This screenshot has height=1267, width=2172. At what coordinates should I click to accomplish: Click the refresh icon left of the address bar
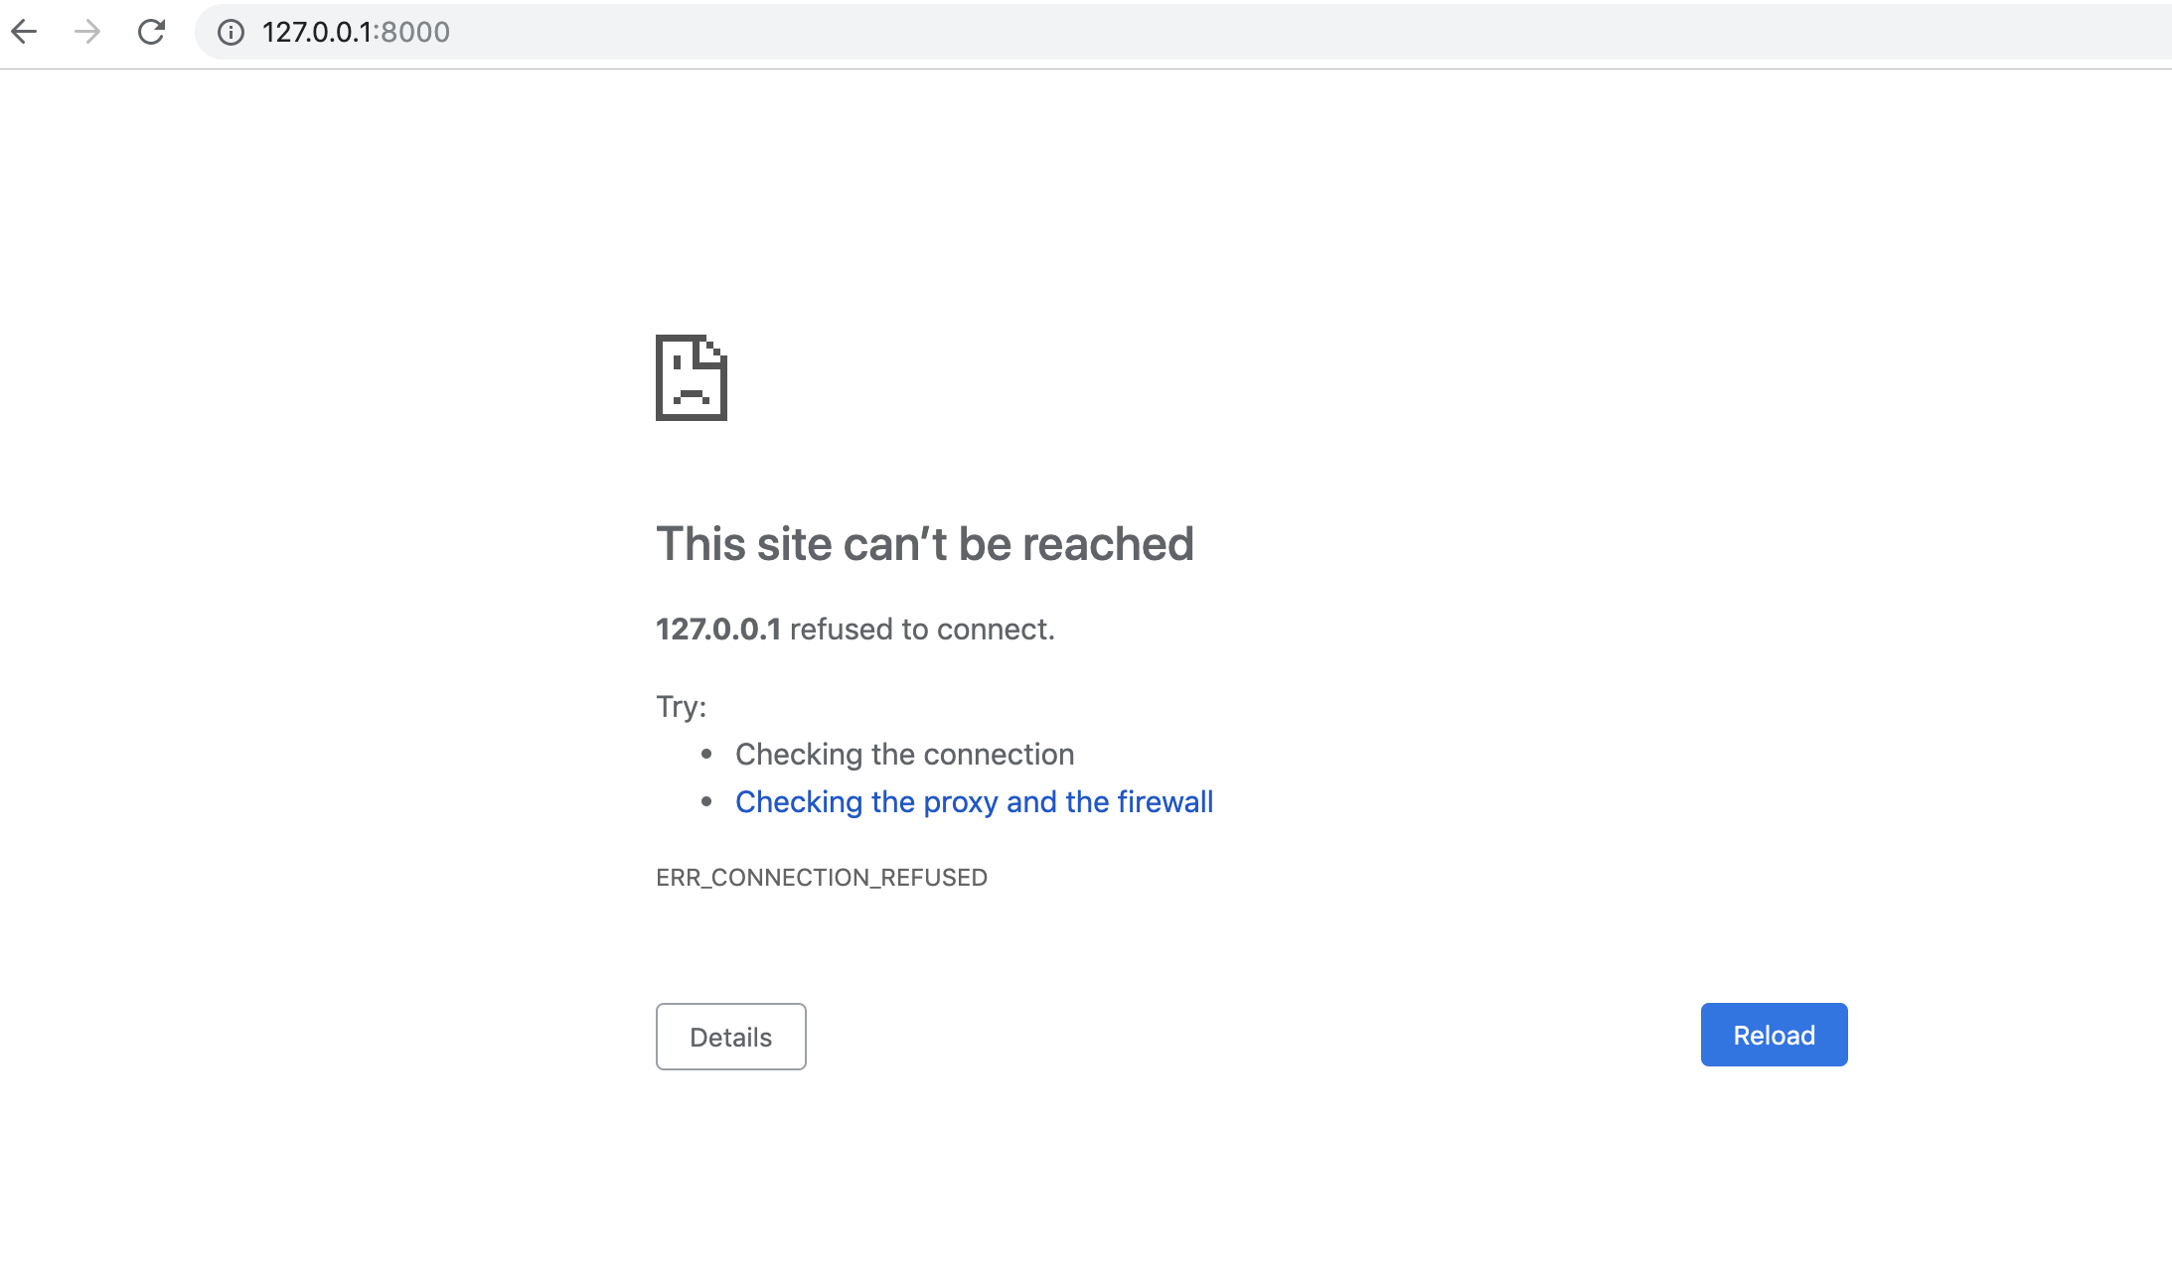(x=151, y=32)
